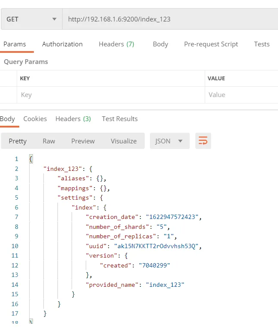
Task: Open the request Headers (7) tab
Action: [x=116, y=44]
